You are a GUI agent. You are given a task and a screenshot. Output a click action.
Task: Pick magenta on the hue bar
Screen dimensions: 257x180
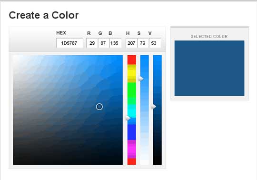tap(132, 149)
